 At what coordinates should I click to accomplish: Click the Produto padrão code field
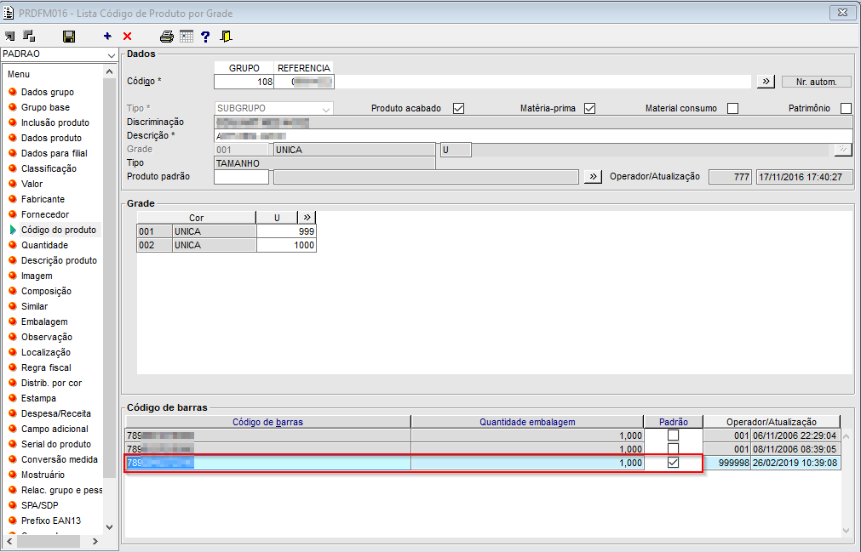(x=242, y=177)
